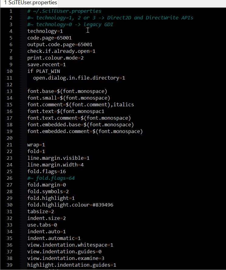Click the use.tabs=0 setting line
Viewport: 226px width, 270px height.
point(42,225)
